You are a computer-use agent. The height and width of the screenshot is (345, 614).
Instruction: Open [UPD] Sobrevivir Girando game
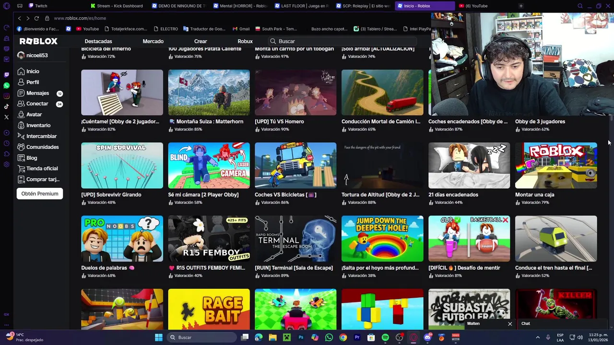[122, 165]
